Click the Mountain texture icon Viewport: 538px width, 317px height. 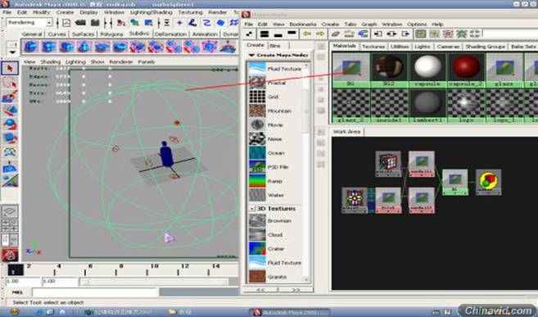(x=257, y=111)
